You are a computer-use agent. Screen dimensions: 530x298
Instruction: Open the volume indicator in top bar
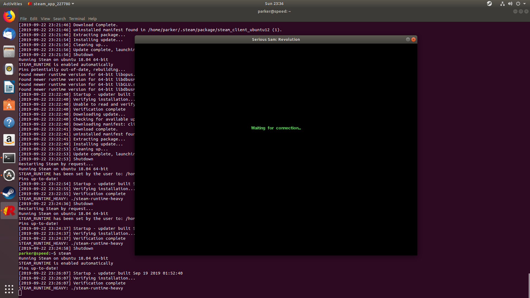tap(510, 4)
